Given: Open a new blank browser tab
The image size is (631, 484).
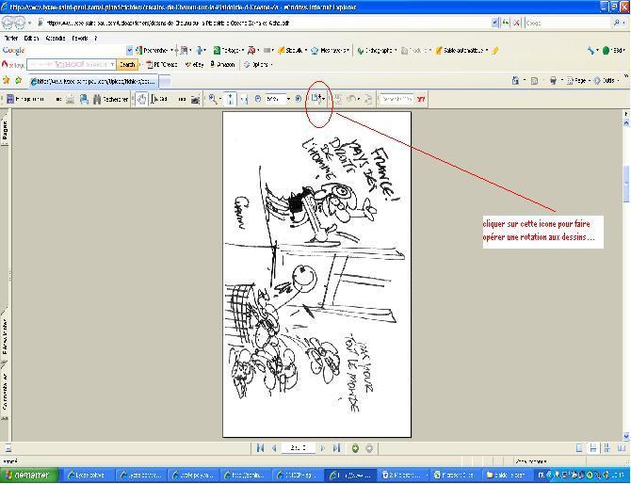Looking at the screenshot, I should coord(165,81).
